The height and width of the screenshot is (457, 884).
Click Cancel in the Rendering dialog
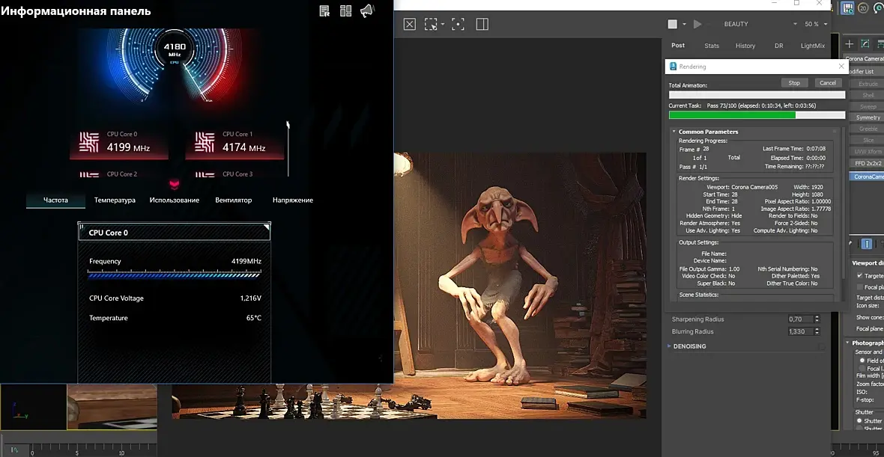[827, 83]
